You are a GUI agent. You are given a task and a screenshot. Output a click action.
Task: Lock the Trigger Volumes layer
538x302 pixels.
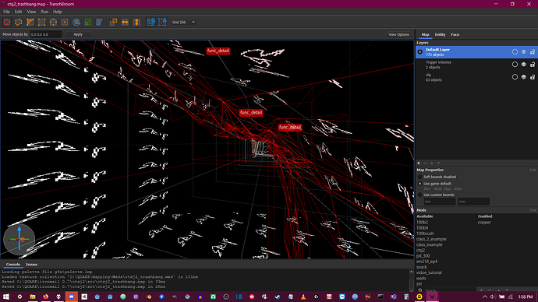tap(533, 65)
